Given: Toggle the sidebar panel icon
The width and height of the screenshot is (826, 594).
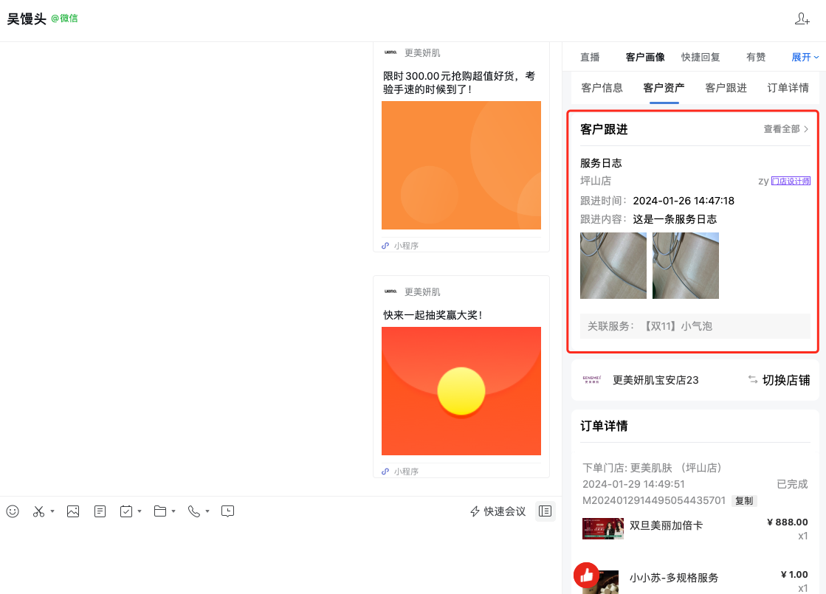Looking at the screenshot, I should [x=545, y=511].
